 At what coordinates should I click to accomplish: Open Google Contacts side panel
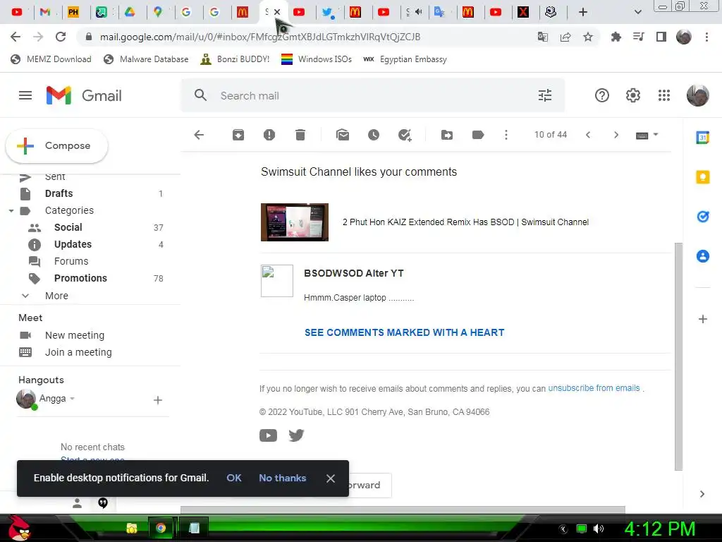pyautogui.click(x=703, y=255)
